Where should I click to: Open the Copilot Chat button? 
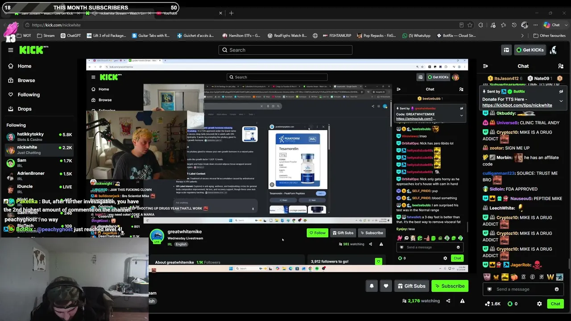click(x=552, y=25)
